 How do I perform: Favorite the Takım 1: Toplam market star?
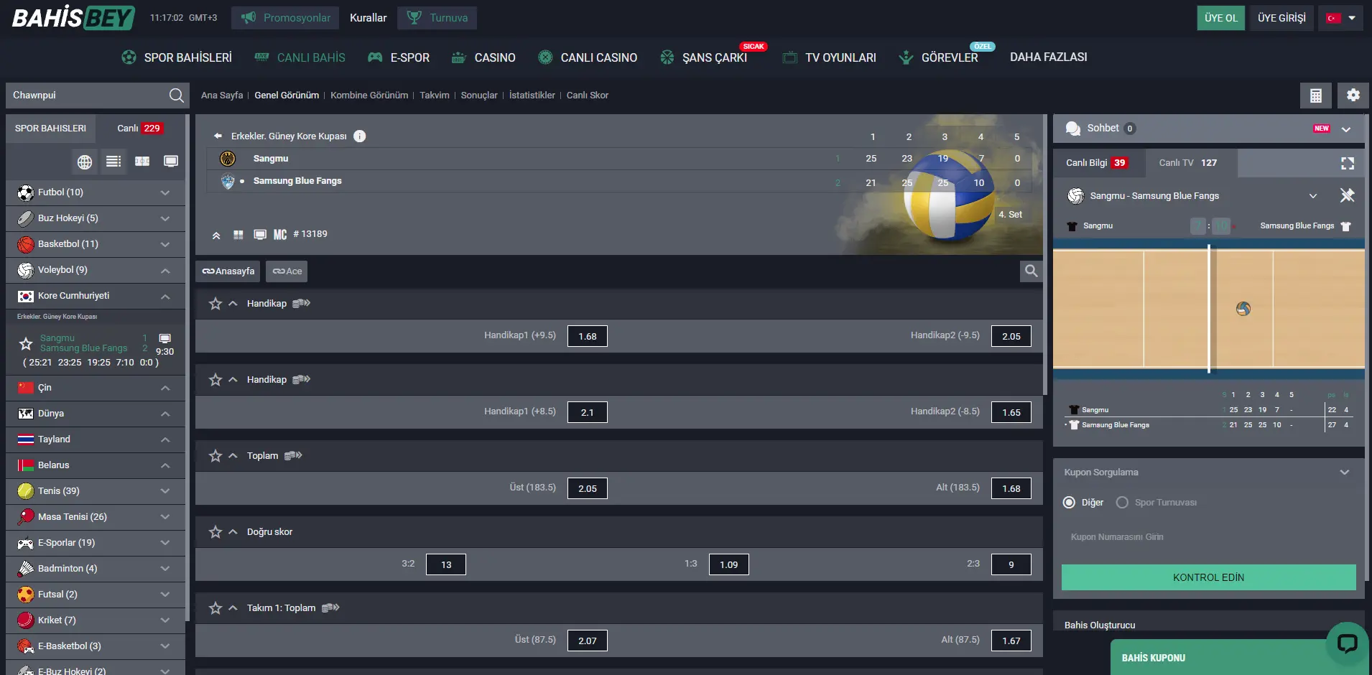(x=215, y=608)
